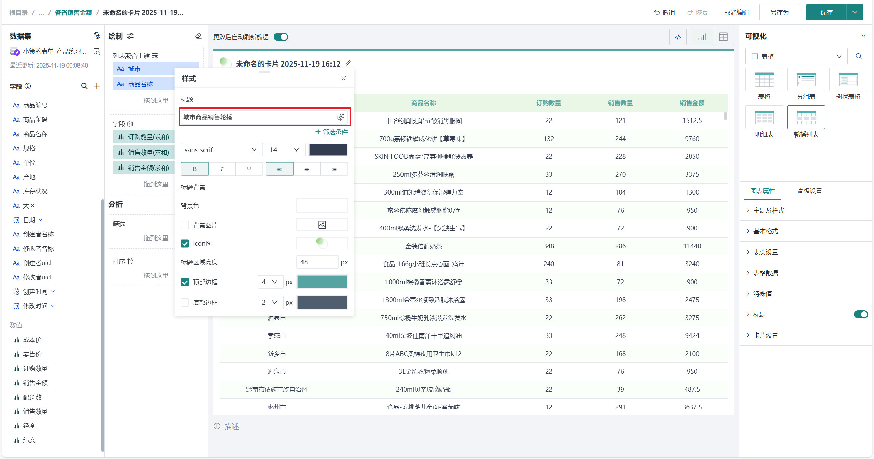Open the font size 14 dropdown
This screenshot has width=874, height=459.
(x=284, y=149)
